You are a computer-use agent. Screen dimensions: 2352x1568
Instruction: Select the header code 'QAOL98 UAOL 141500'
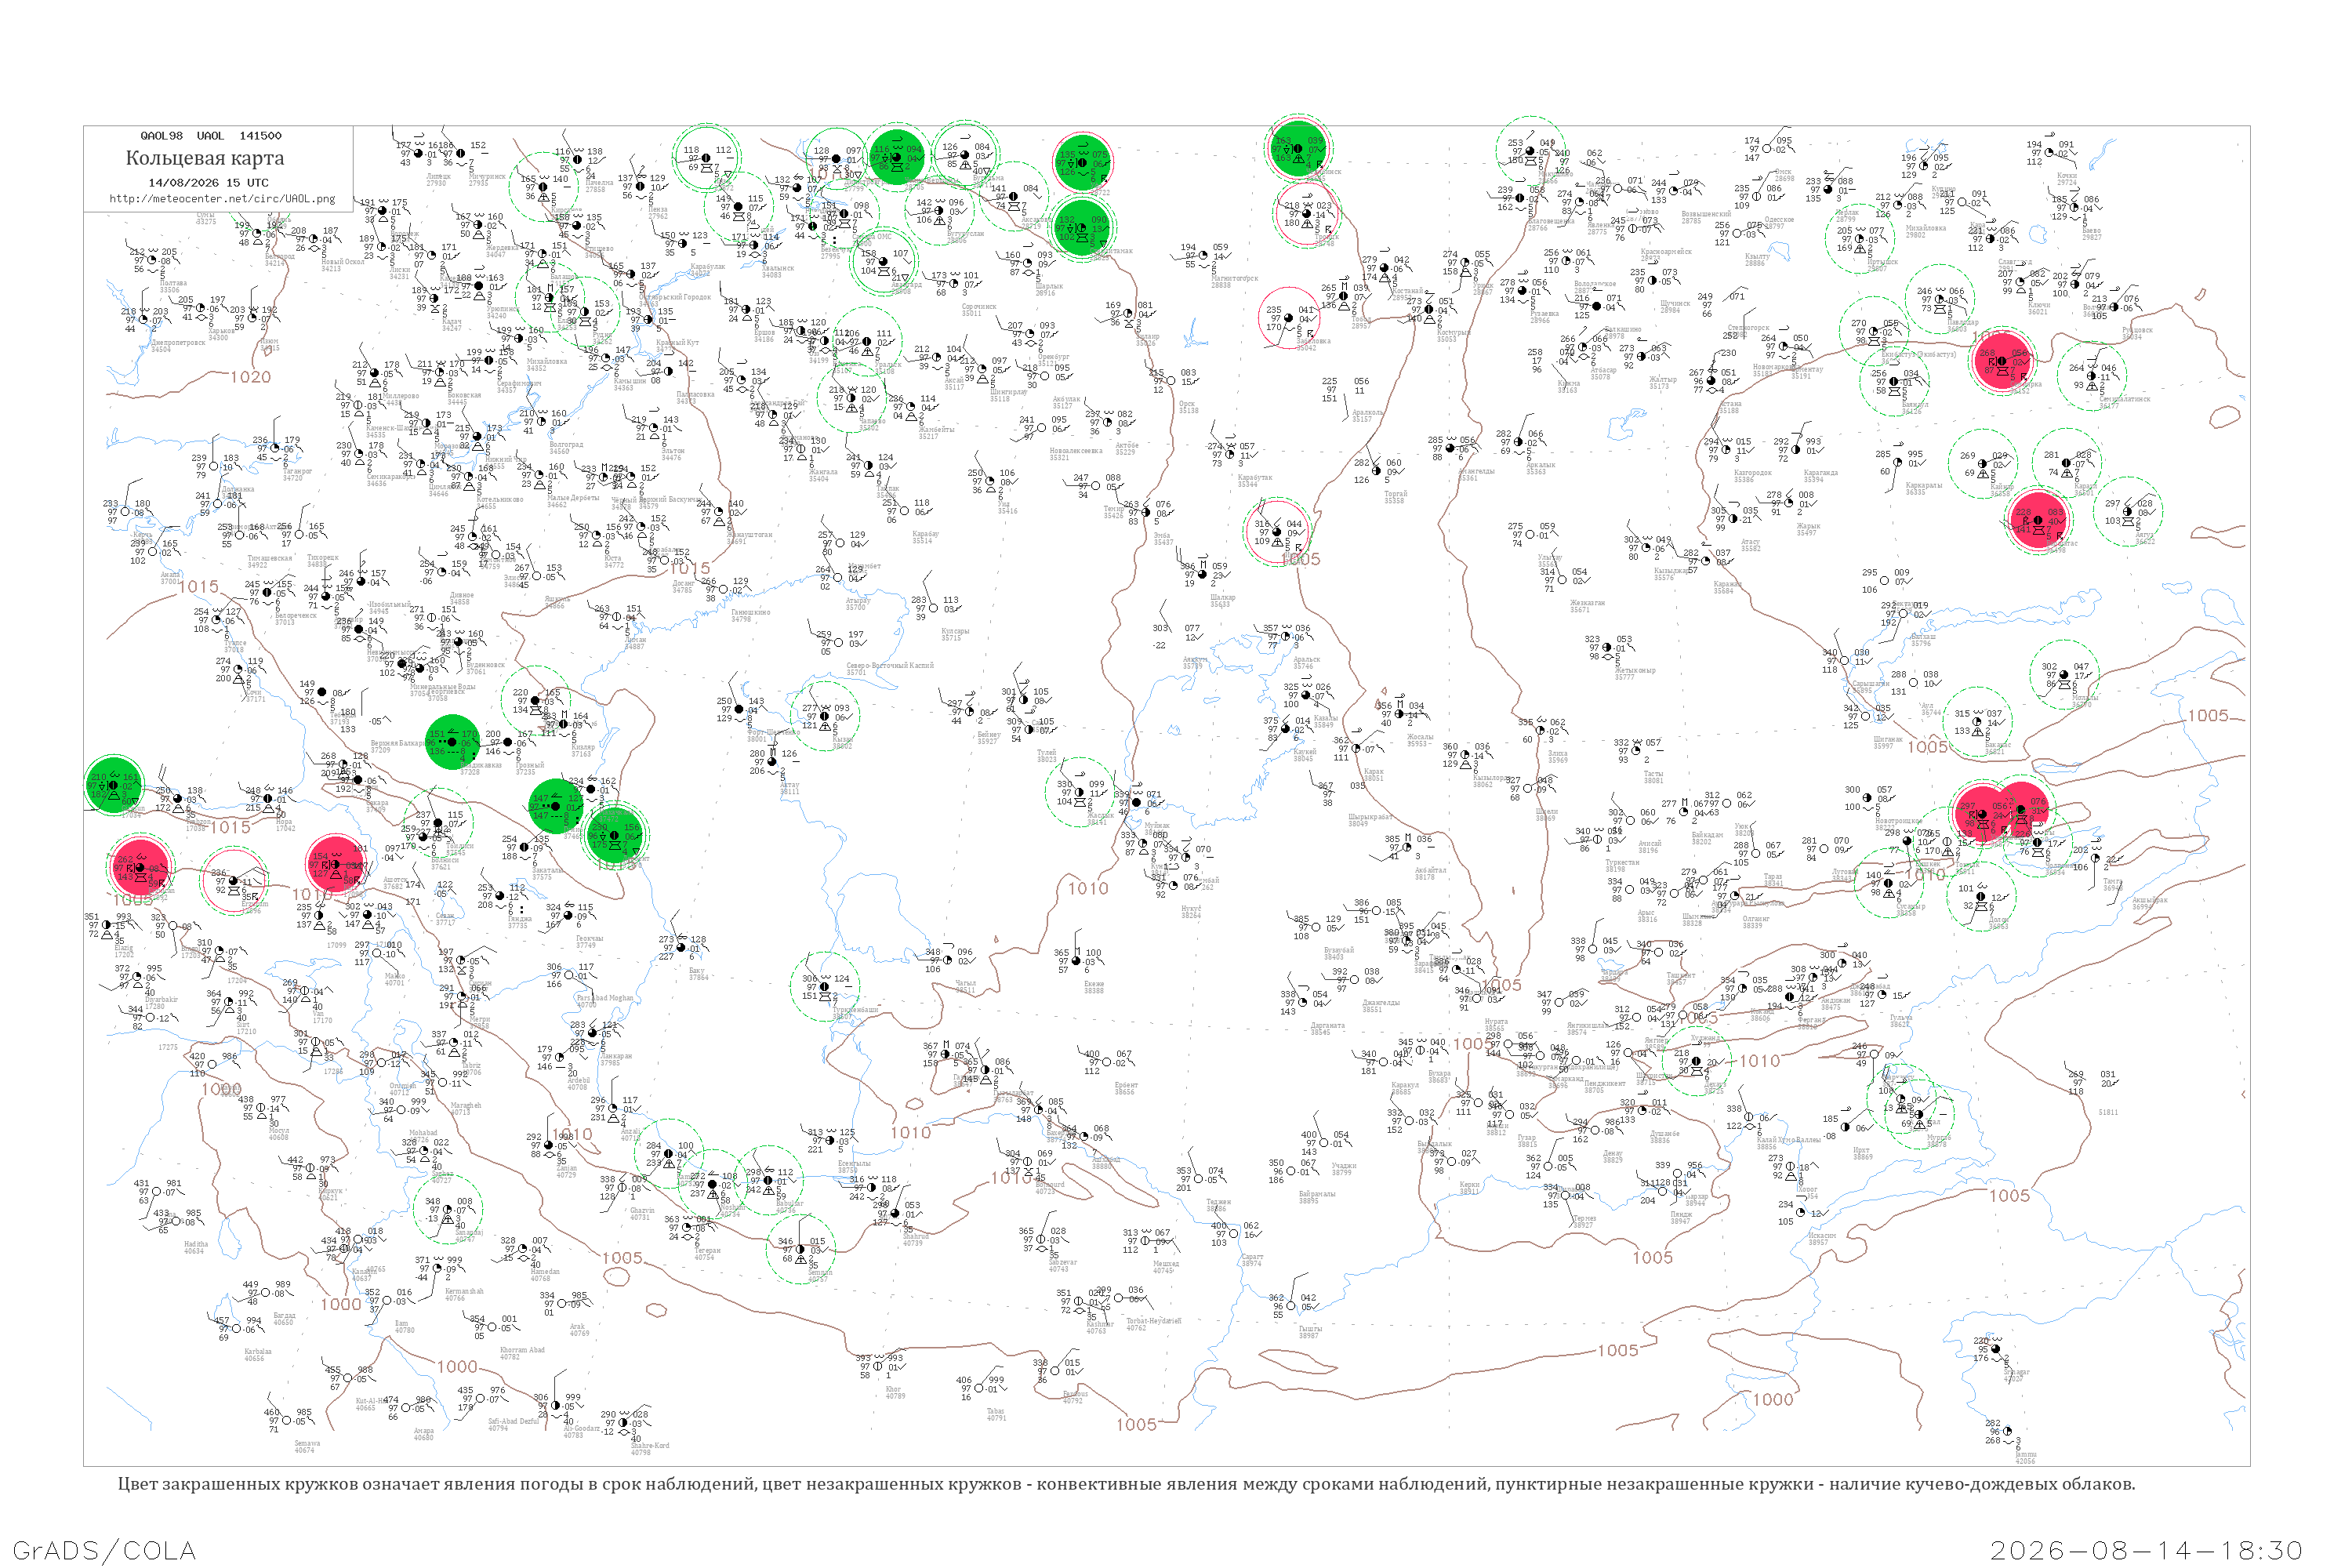(211, 136)
